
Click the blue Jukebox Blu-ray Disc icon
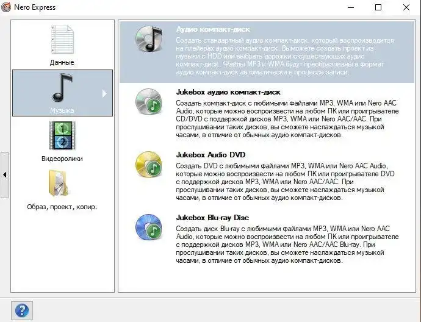coord(149,227)
